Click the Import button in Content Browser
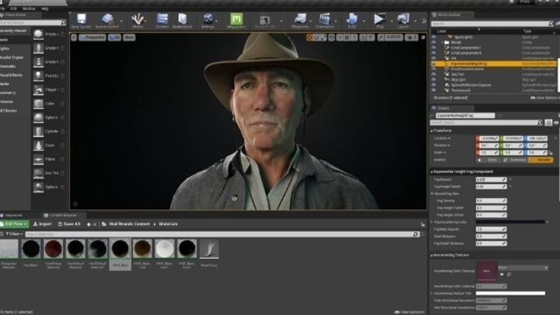Image resolution: width=560 pixels, height=315 pixels. pyautogui.click(x=42, y=224)
